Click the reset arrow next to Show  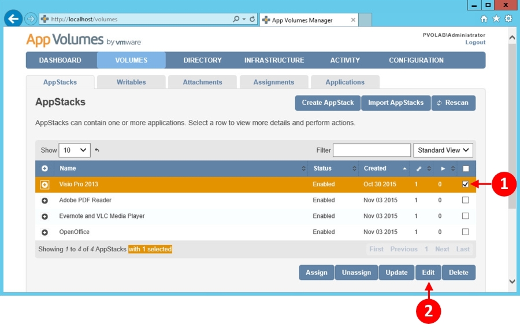97,150
